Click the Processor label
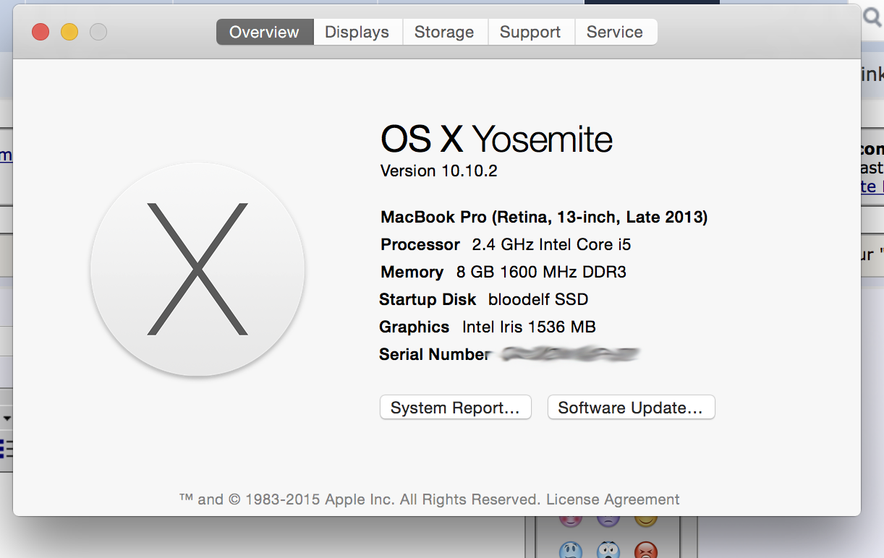 click(420, 244)
